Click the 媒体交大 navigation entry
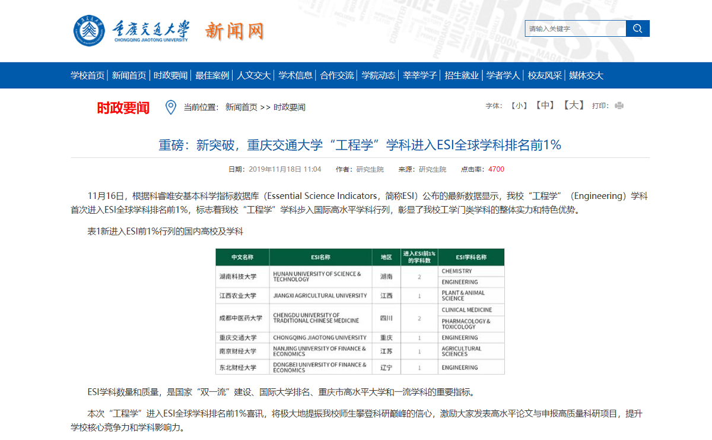 click(x=586, y=75)
